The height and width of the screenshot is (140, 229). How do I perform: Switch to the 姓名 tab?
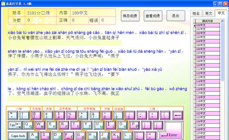tap(196, 13)
